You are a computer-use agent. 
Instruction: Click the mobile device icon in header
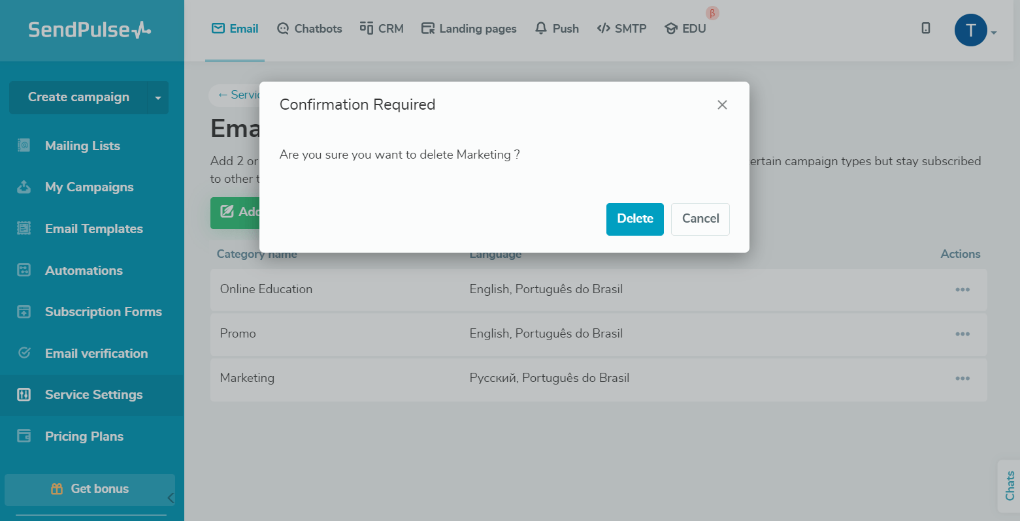click(x=925, y=28)
